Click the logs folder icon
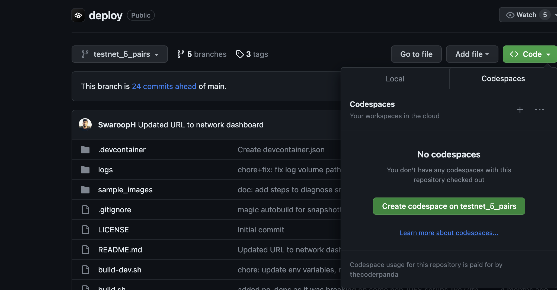This screenshot has width=557, height=290. pyautogui.click(x=85, y=170)
